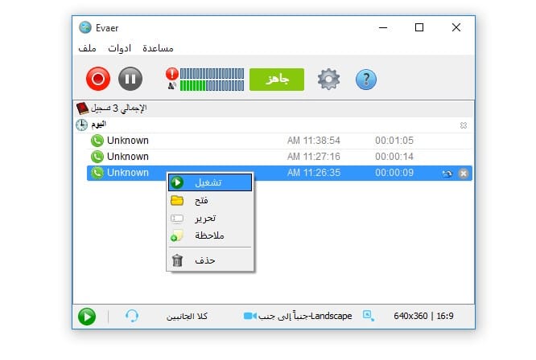This screenshot has height=360, width=536.
Task: Click the share icon on selected row
Action: pos(447,174)
